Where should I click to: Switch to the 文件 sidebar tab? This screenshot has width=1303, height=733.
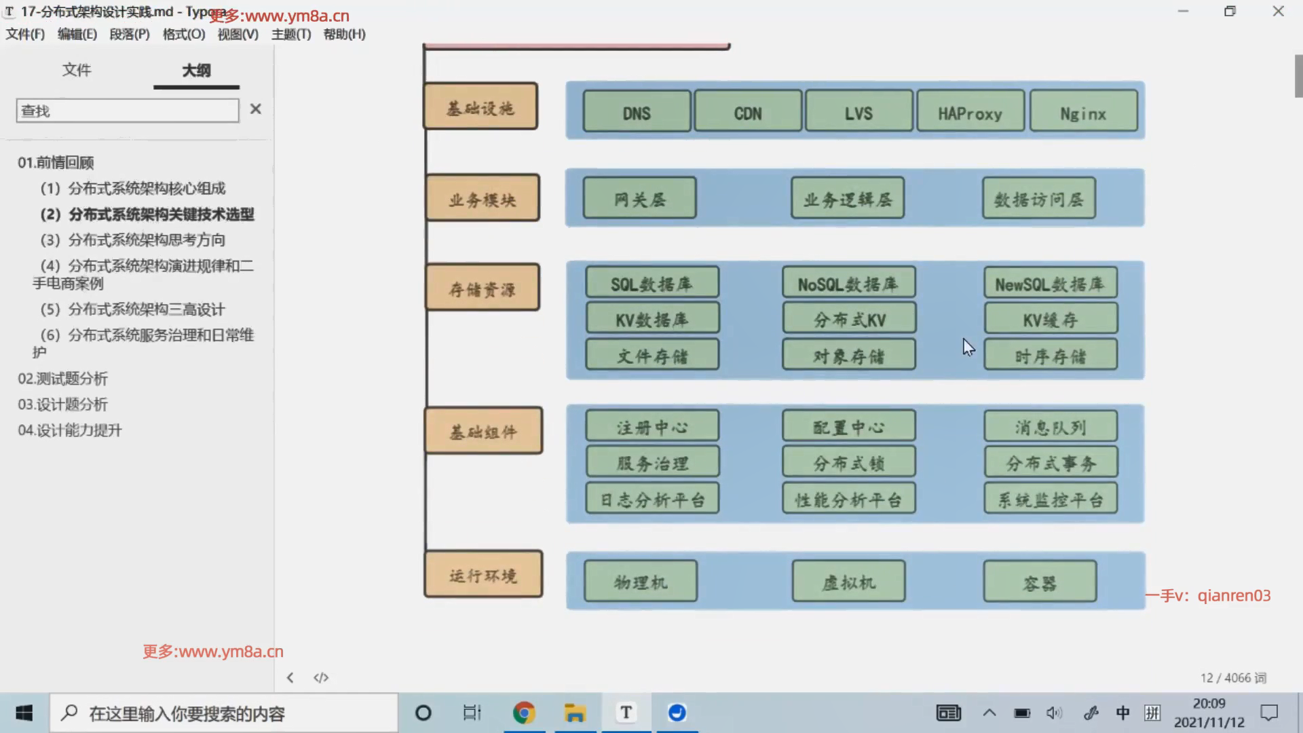pos(76,70)
